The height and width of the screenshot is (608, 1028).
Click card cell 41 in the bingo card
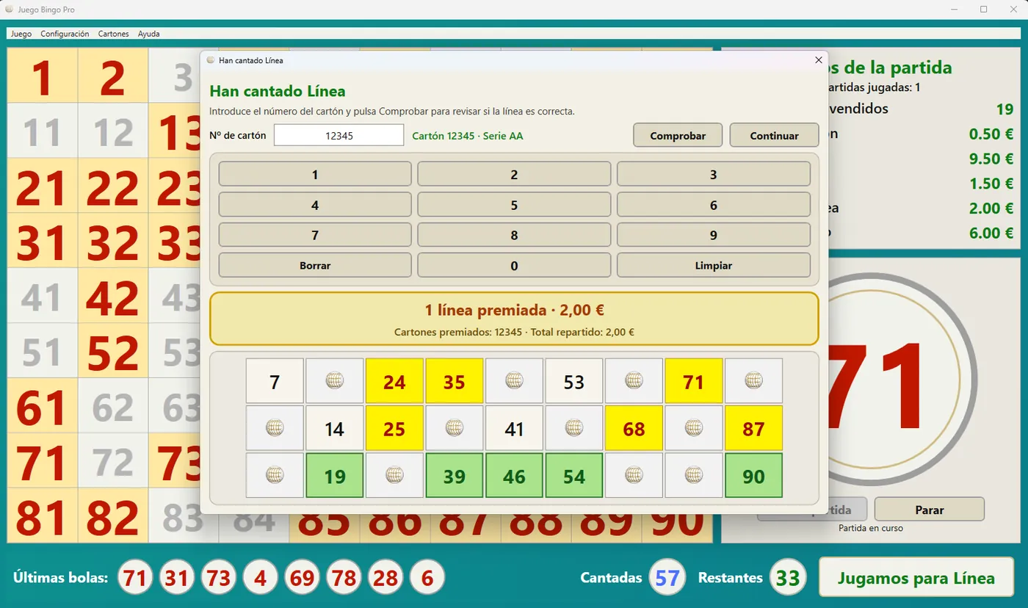click(x=514, y=428)
